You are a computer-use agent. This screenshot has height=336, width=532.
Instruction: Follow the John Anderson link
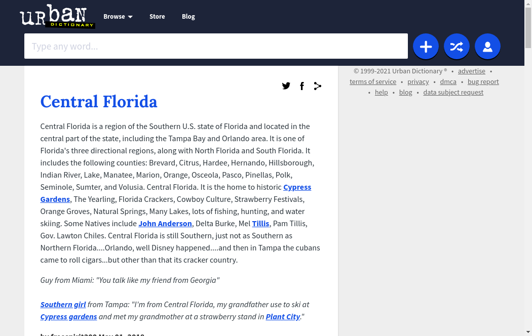165,224
